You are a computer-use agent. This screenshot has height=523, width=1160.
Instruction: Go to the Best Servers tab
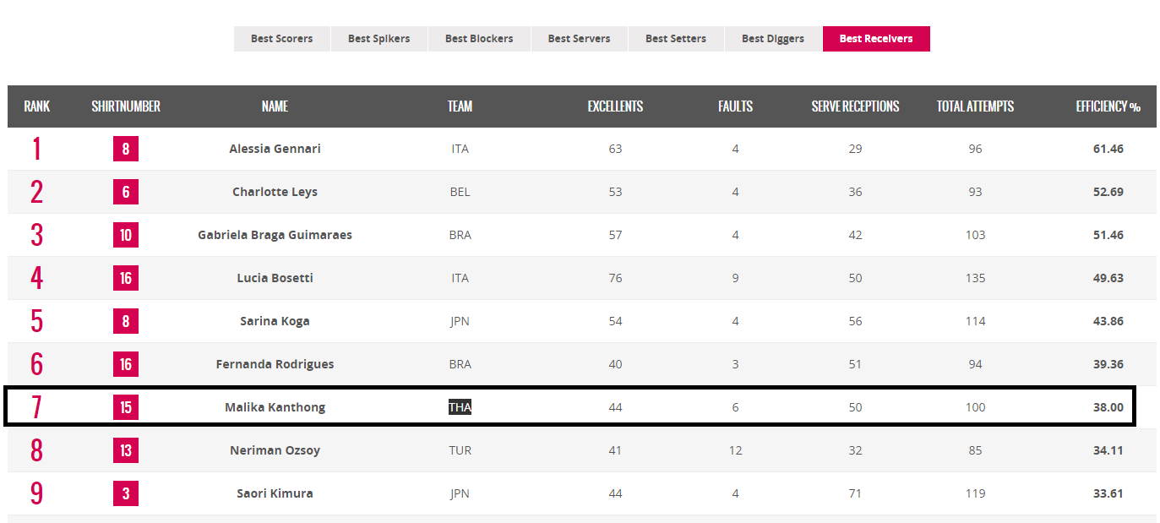579,39
